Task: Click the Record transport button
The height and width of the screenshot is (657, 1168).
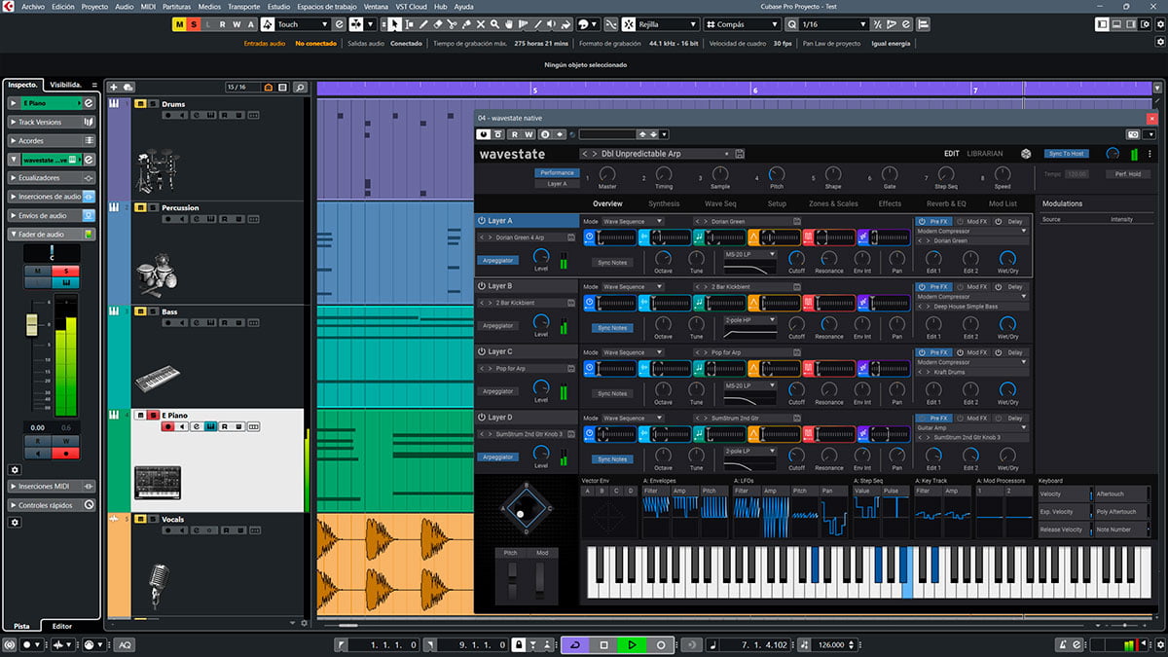Action: pos(661,644)
